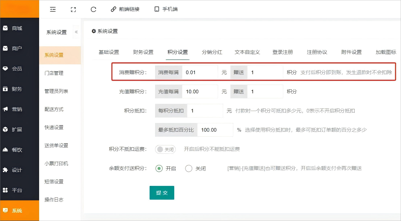Toggle the 积分不抵扣运费 switch
The height and width of the screenshot is (221, 401).
[x=165, y=149]
